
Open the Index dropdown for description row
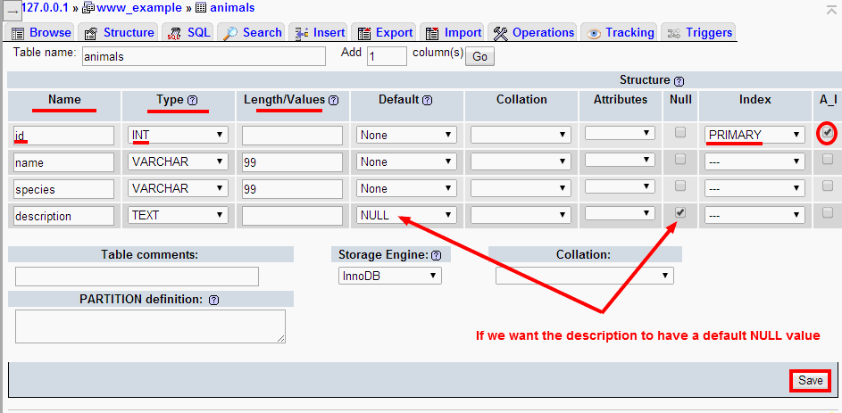coord(754,216)
